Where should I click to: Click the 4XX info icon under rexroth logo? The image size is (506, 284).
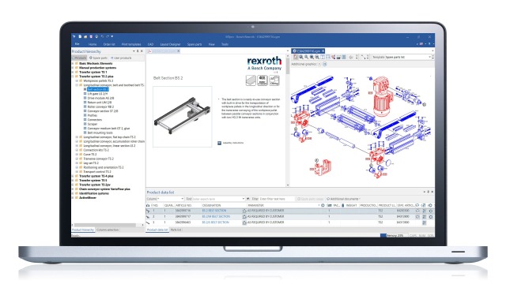262,80
